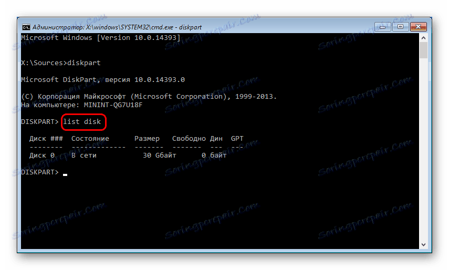The width and height of the screenshot is (449, 270).
Task: Click the 'В сети' status value
Action: (x=84, y=155)
